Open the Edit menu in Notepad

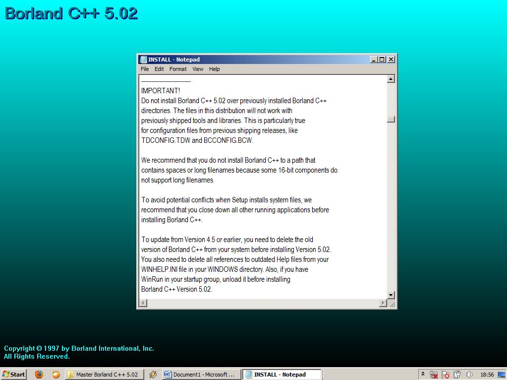[x=159, y=69]
